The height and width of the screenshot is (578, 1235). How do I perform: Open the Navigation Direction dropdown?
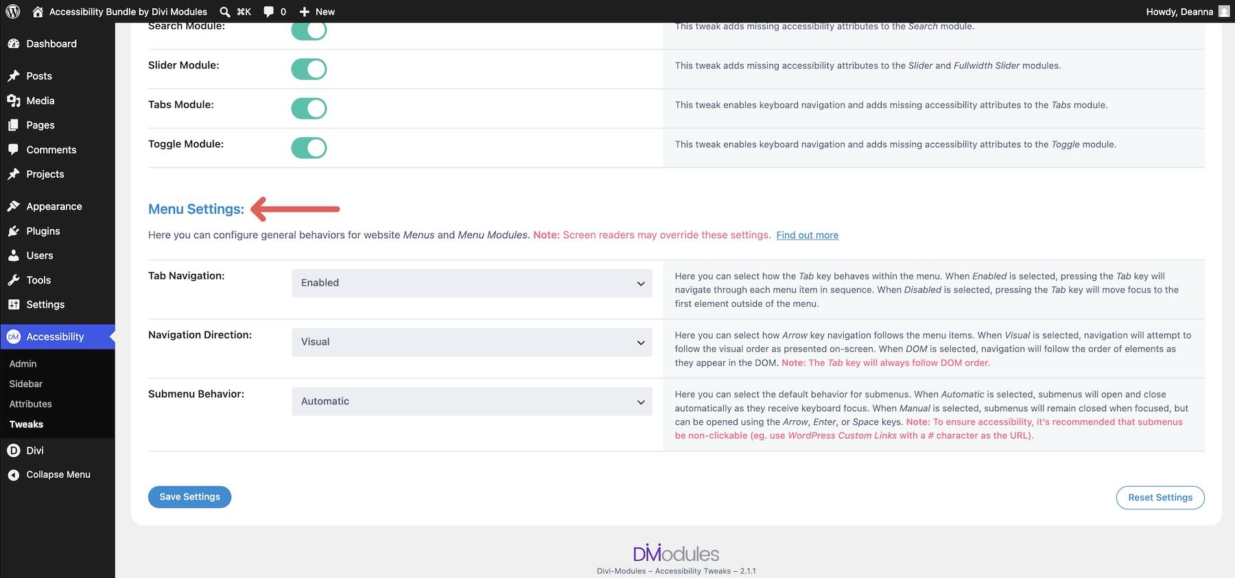click(472, 342)
